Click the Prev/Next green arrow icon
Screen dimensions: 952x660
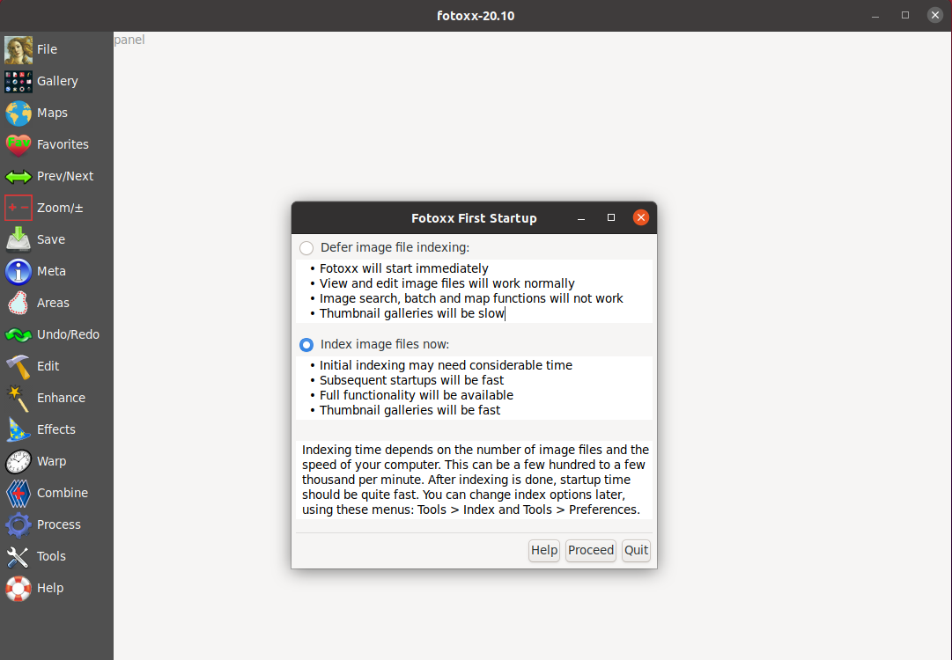click(18, 176)
